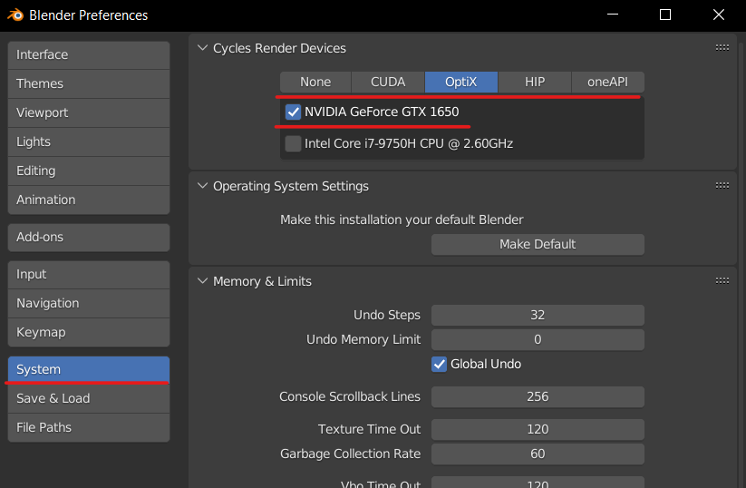Image resolution: width=746 pixels, height=488 pixels.
Task: Collapse the Operating System Settings panel
Action: click(203, 186)
